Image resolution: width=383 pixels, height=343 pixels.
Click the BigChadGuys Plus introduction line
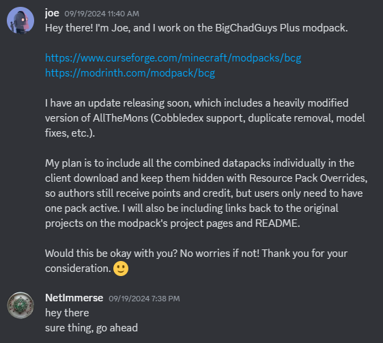tap(197, 28)
